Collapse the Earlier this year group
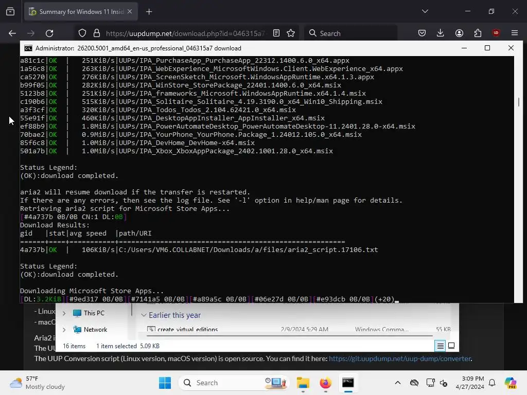Image resolution: width=527 pixels, height=395 pixels. pos(144,315)
